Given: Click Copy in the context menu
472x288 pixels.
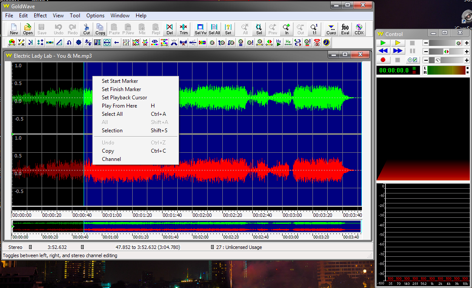Looking at the screenshot, I should [136, 151].
